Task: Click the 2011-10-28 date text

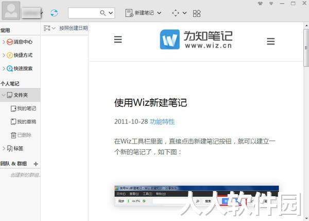Action: (x=131, y=121)
